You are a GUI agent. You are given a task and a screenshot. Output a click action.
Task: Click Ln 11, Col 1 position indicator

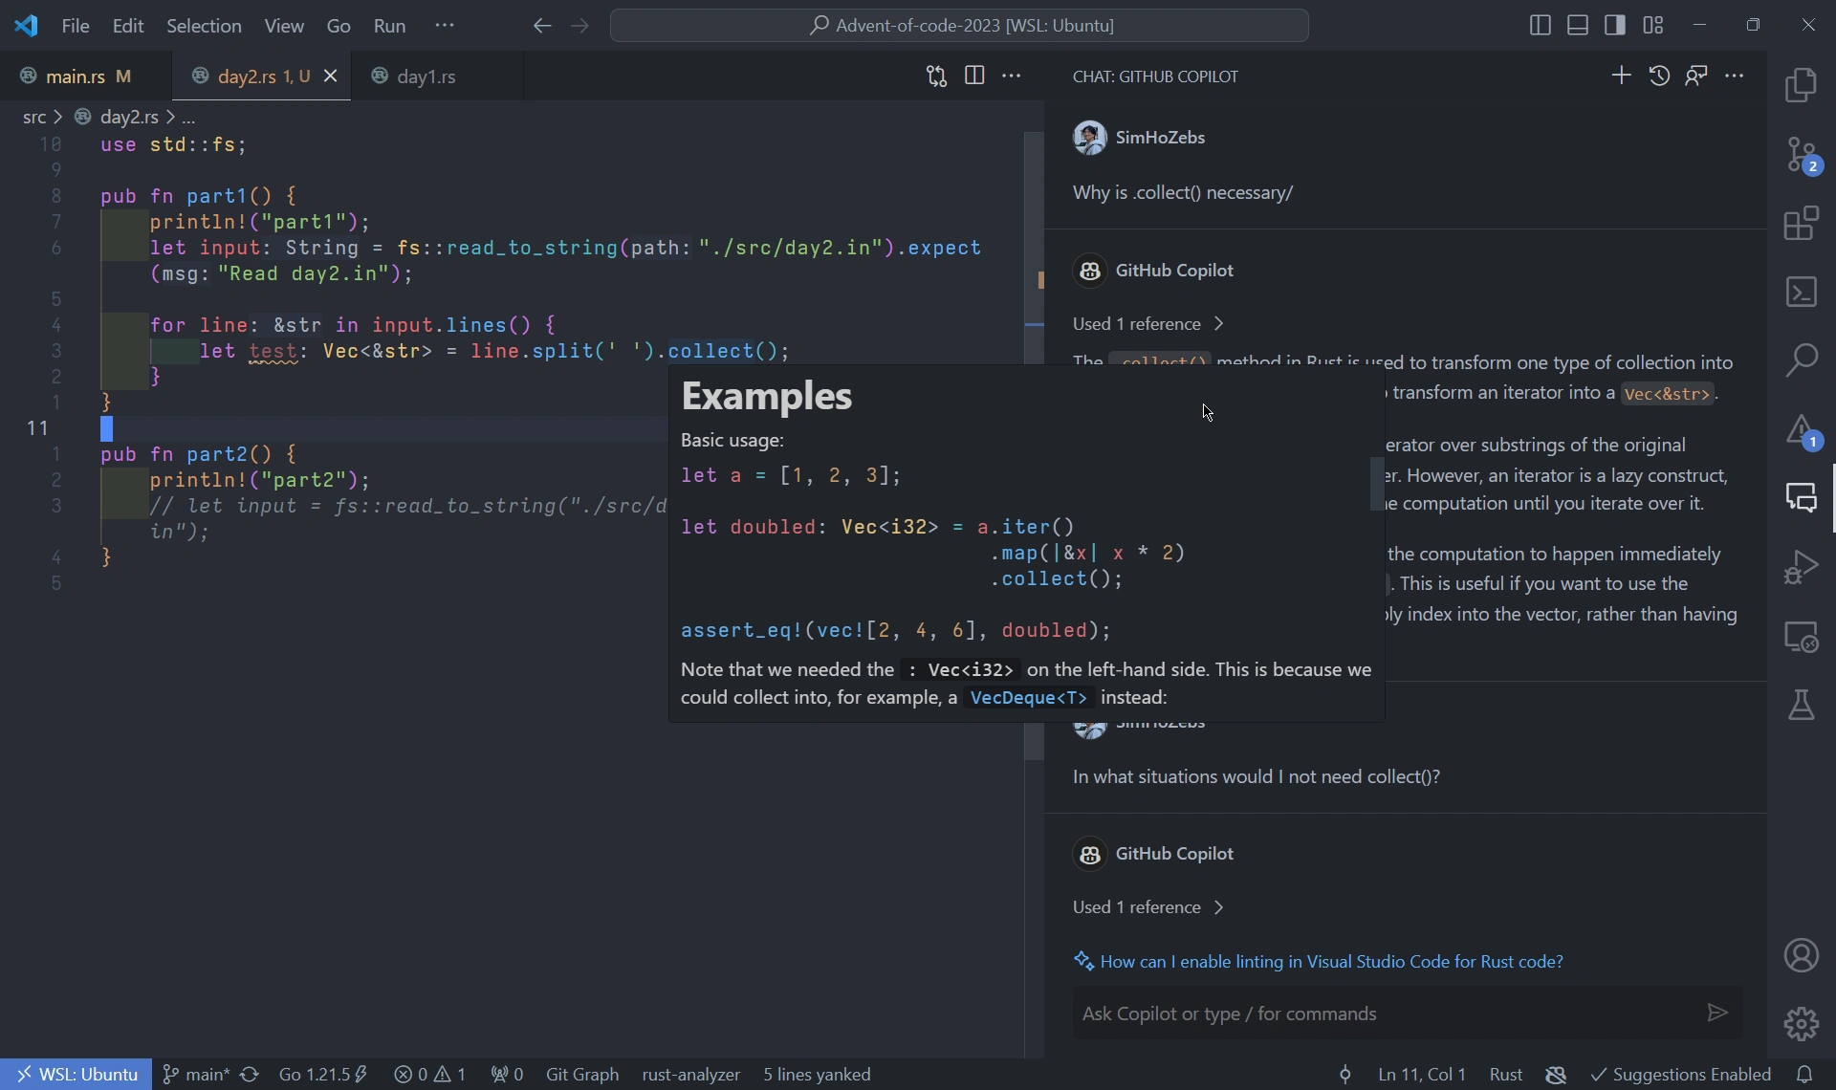pos(1422,1075)
